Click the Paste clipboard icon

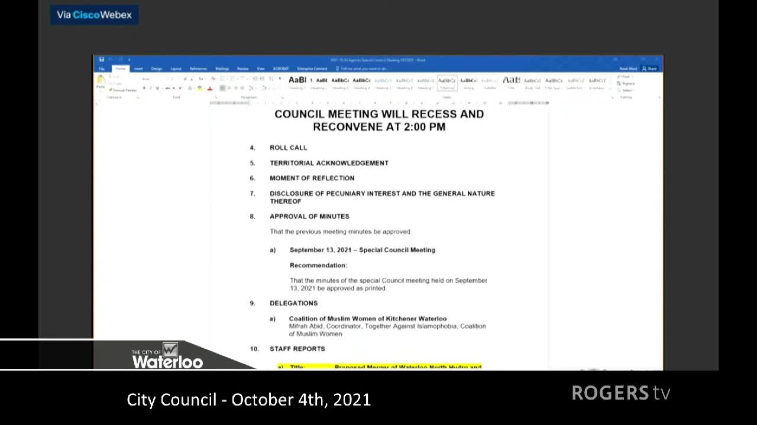(x=101, y=80)
